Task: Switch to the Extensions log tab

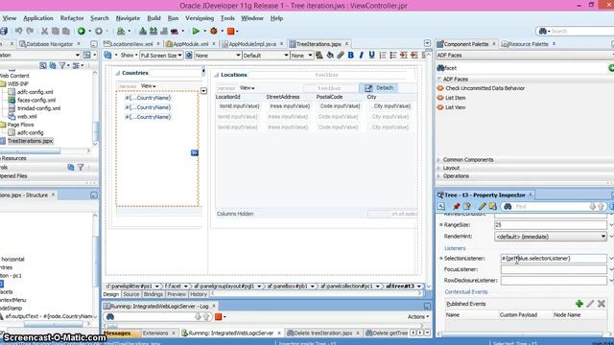Action: tap(155, 333)
